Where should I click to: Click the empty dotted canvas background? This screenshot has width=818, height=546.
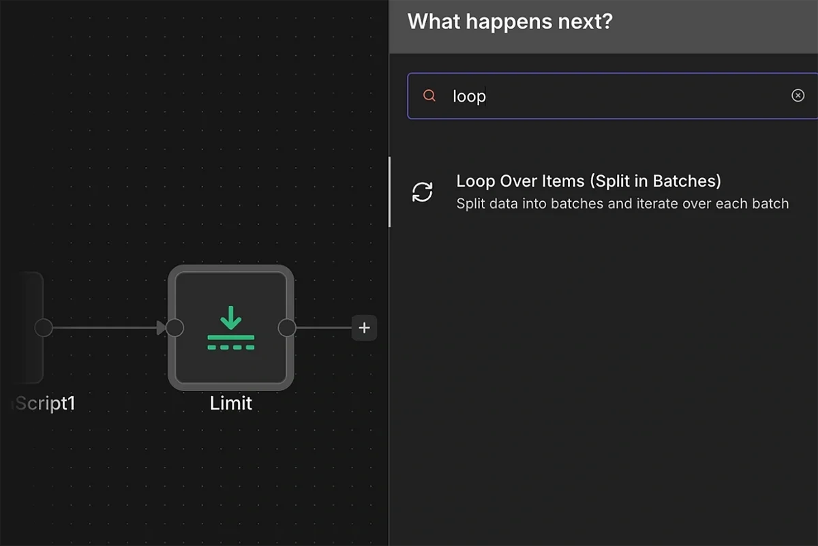(x=204, y=477)
